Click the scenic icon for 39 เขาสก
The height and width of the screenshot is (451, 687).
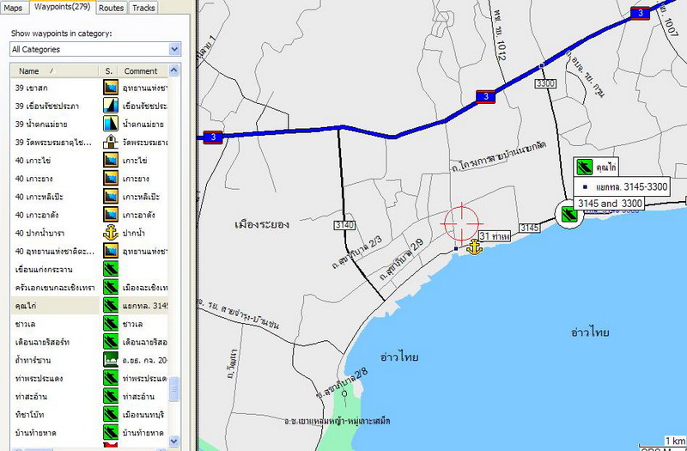[111, 88]
